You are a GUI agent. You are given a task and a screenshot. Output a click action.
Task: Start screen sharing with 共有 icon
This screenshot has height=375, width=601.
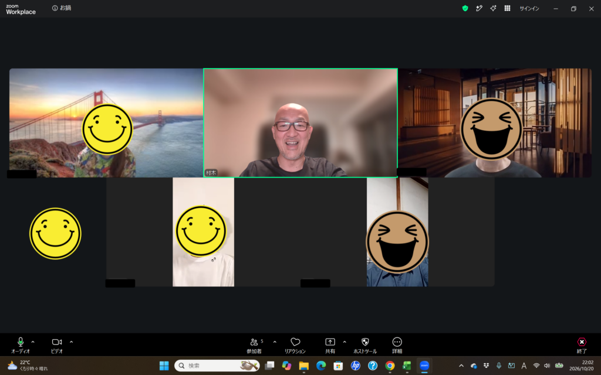coord(330,345)
